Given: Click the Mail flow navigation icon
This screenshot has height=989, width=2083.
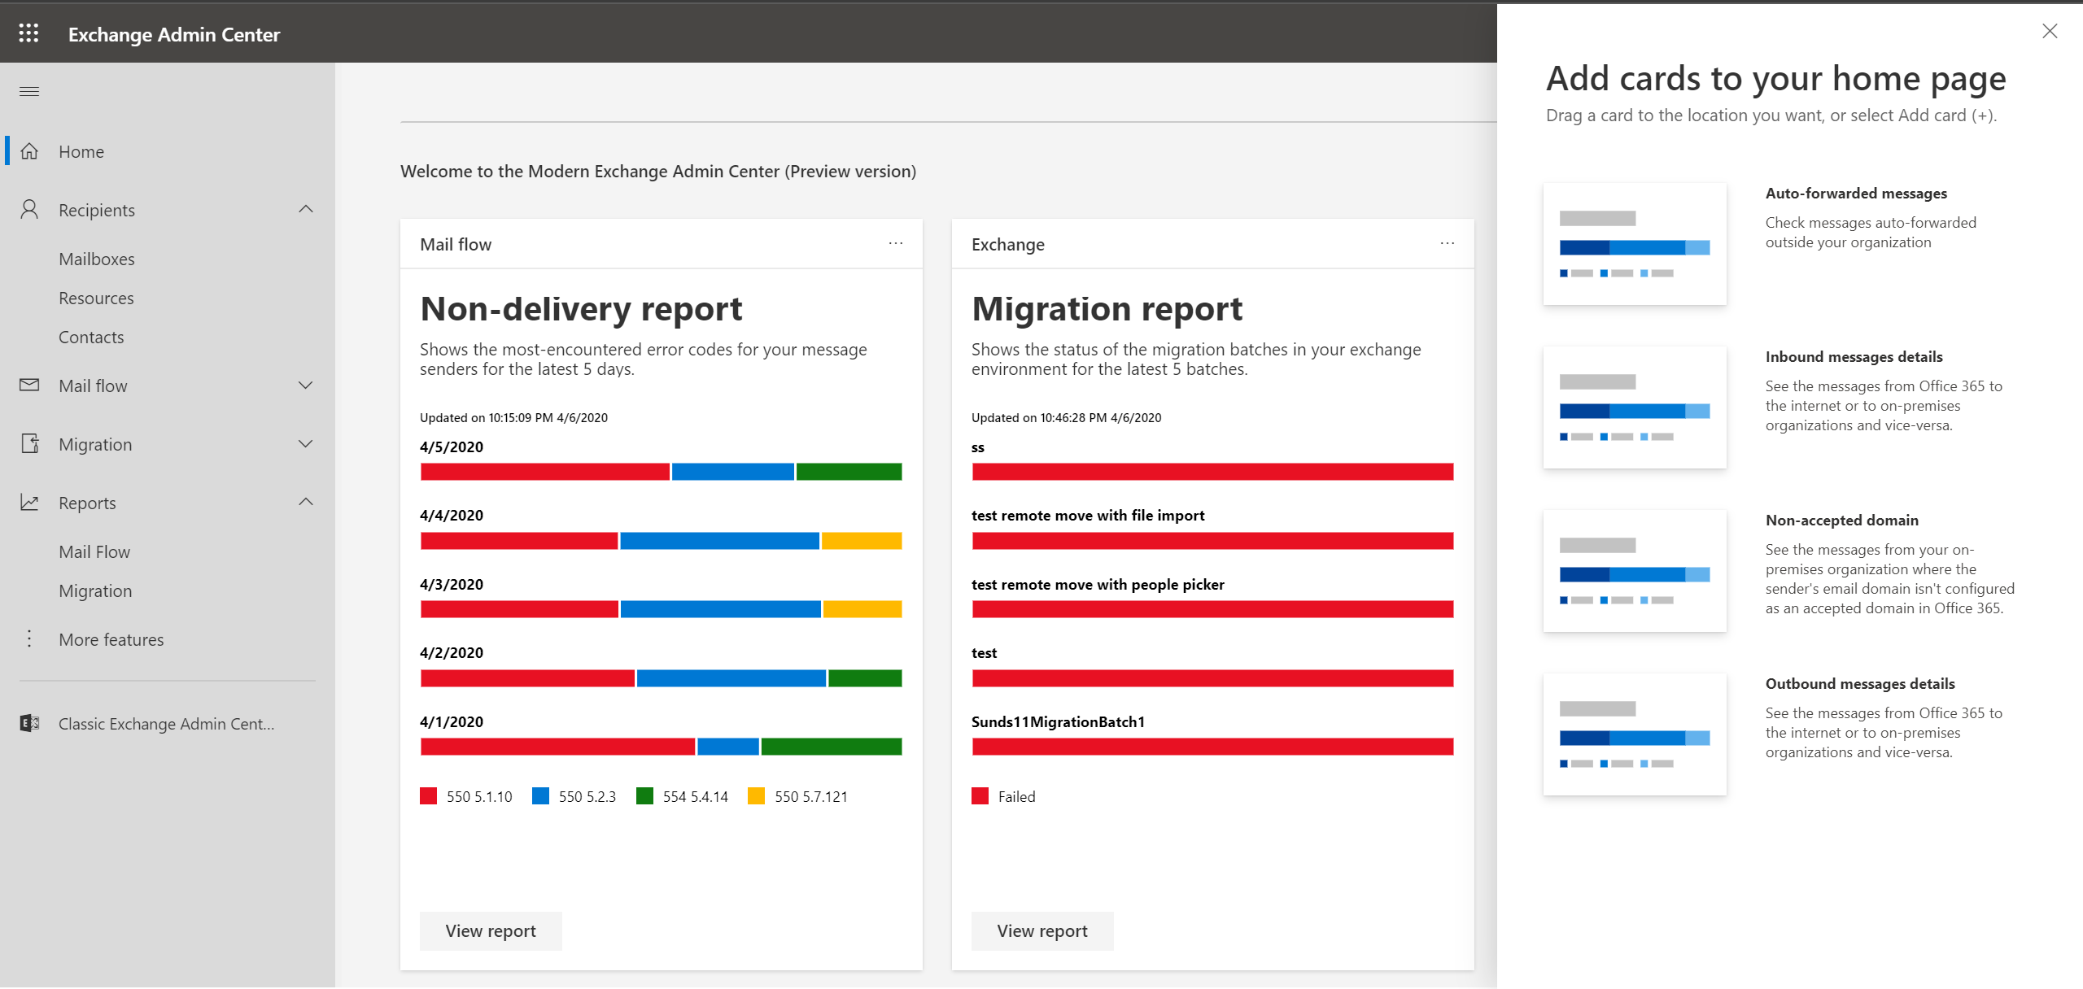Looking at the screenshot, I should pyautogui.click(x=29, y=385).
